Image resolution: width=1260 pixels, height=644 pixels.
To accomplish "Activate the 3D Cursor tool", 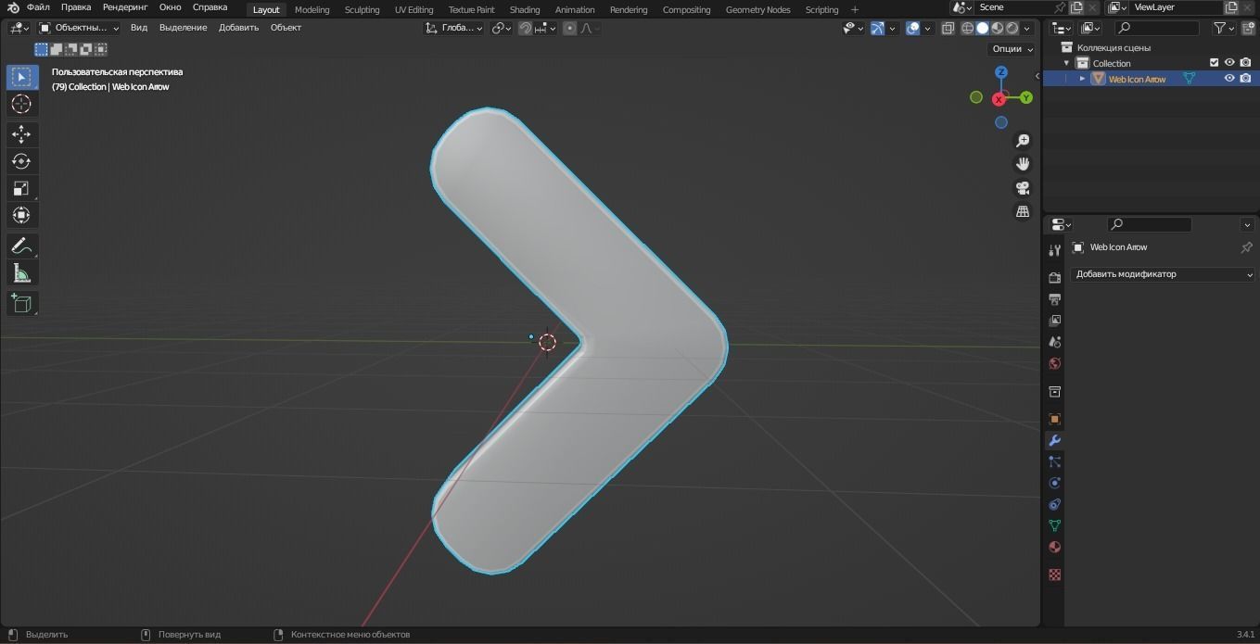I will pyautogui.click(x=21, y=104).
